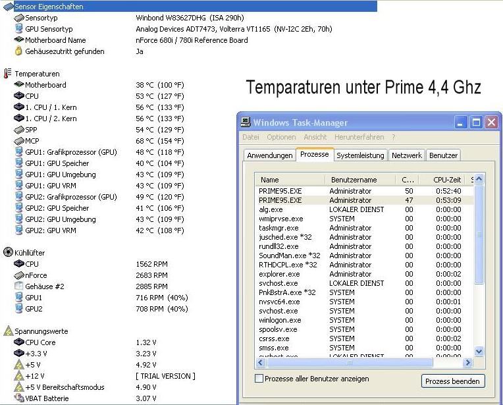Select the Prozesse tab
Image resolution: width=503 pixels, height=405 pixels.
(315, 154)
